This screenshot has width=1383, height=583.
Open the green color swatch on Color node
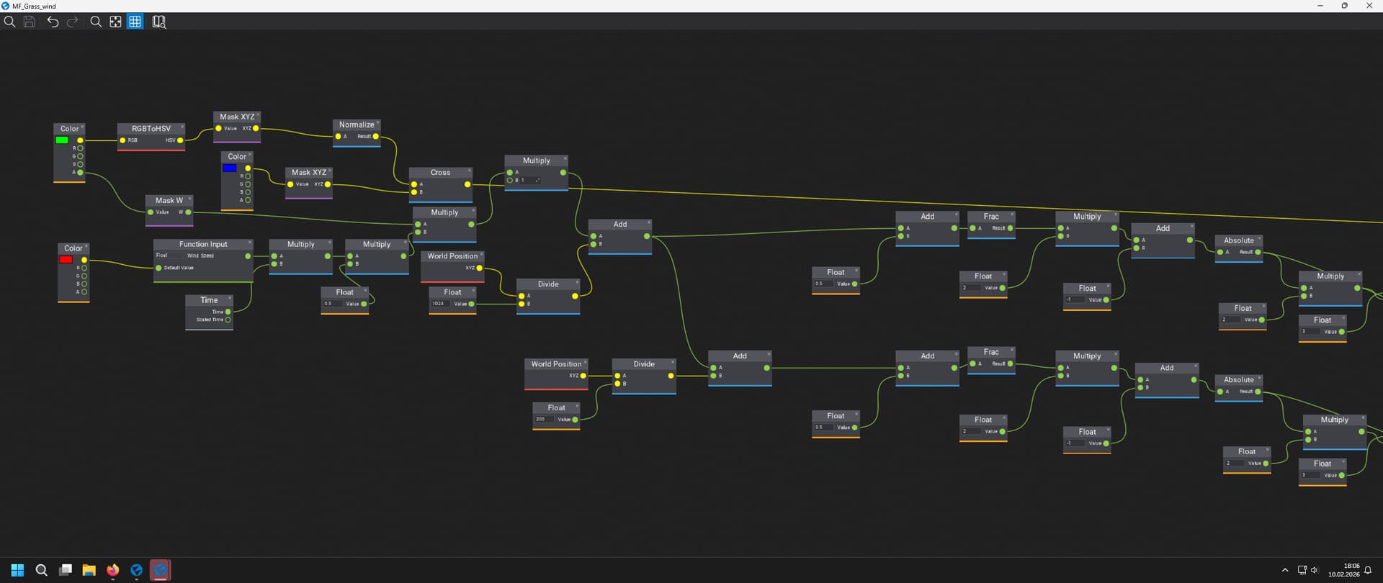(63, 140)
